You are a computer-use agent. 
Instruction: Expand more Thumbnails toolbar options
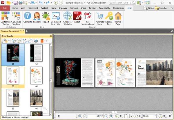(x=47, y=41)
